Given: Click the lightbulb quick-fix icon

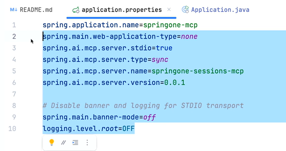Looking at the screenshot, I should click(x=52, y=142).
